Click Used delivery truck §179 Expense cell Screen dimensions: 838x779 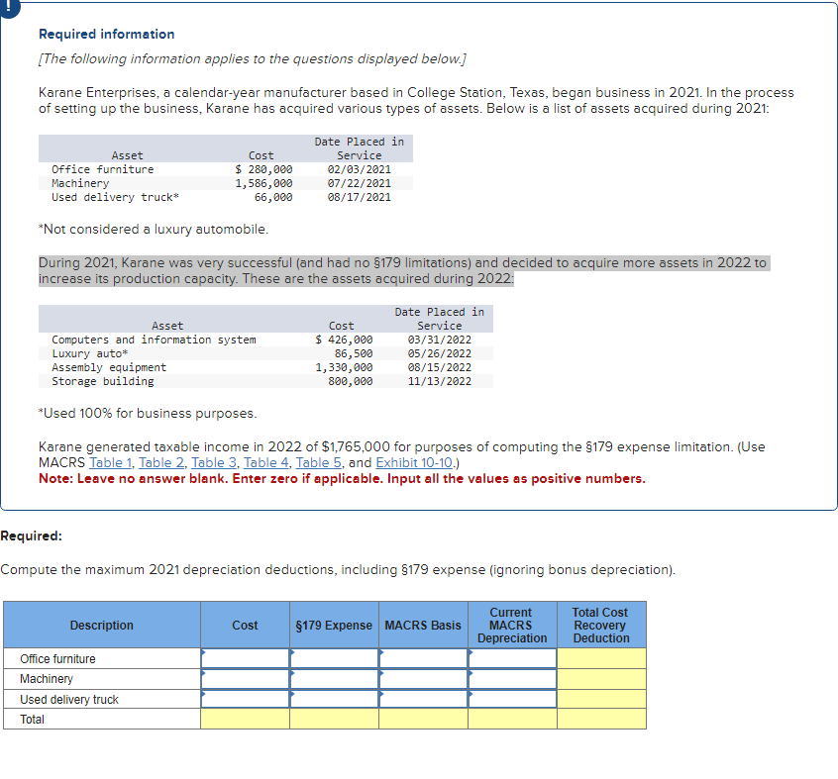tap(335, 699)
